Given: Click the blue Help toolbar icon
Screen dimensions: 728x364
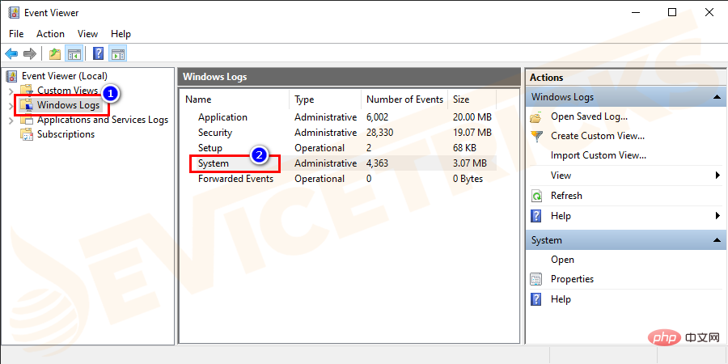Looking at the screenshot, I should 98,54.
